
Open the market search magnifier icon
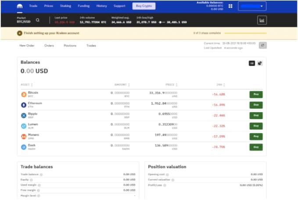(38, 20)
